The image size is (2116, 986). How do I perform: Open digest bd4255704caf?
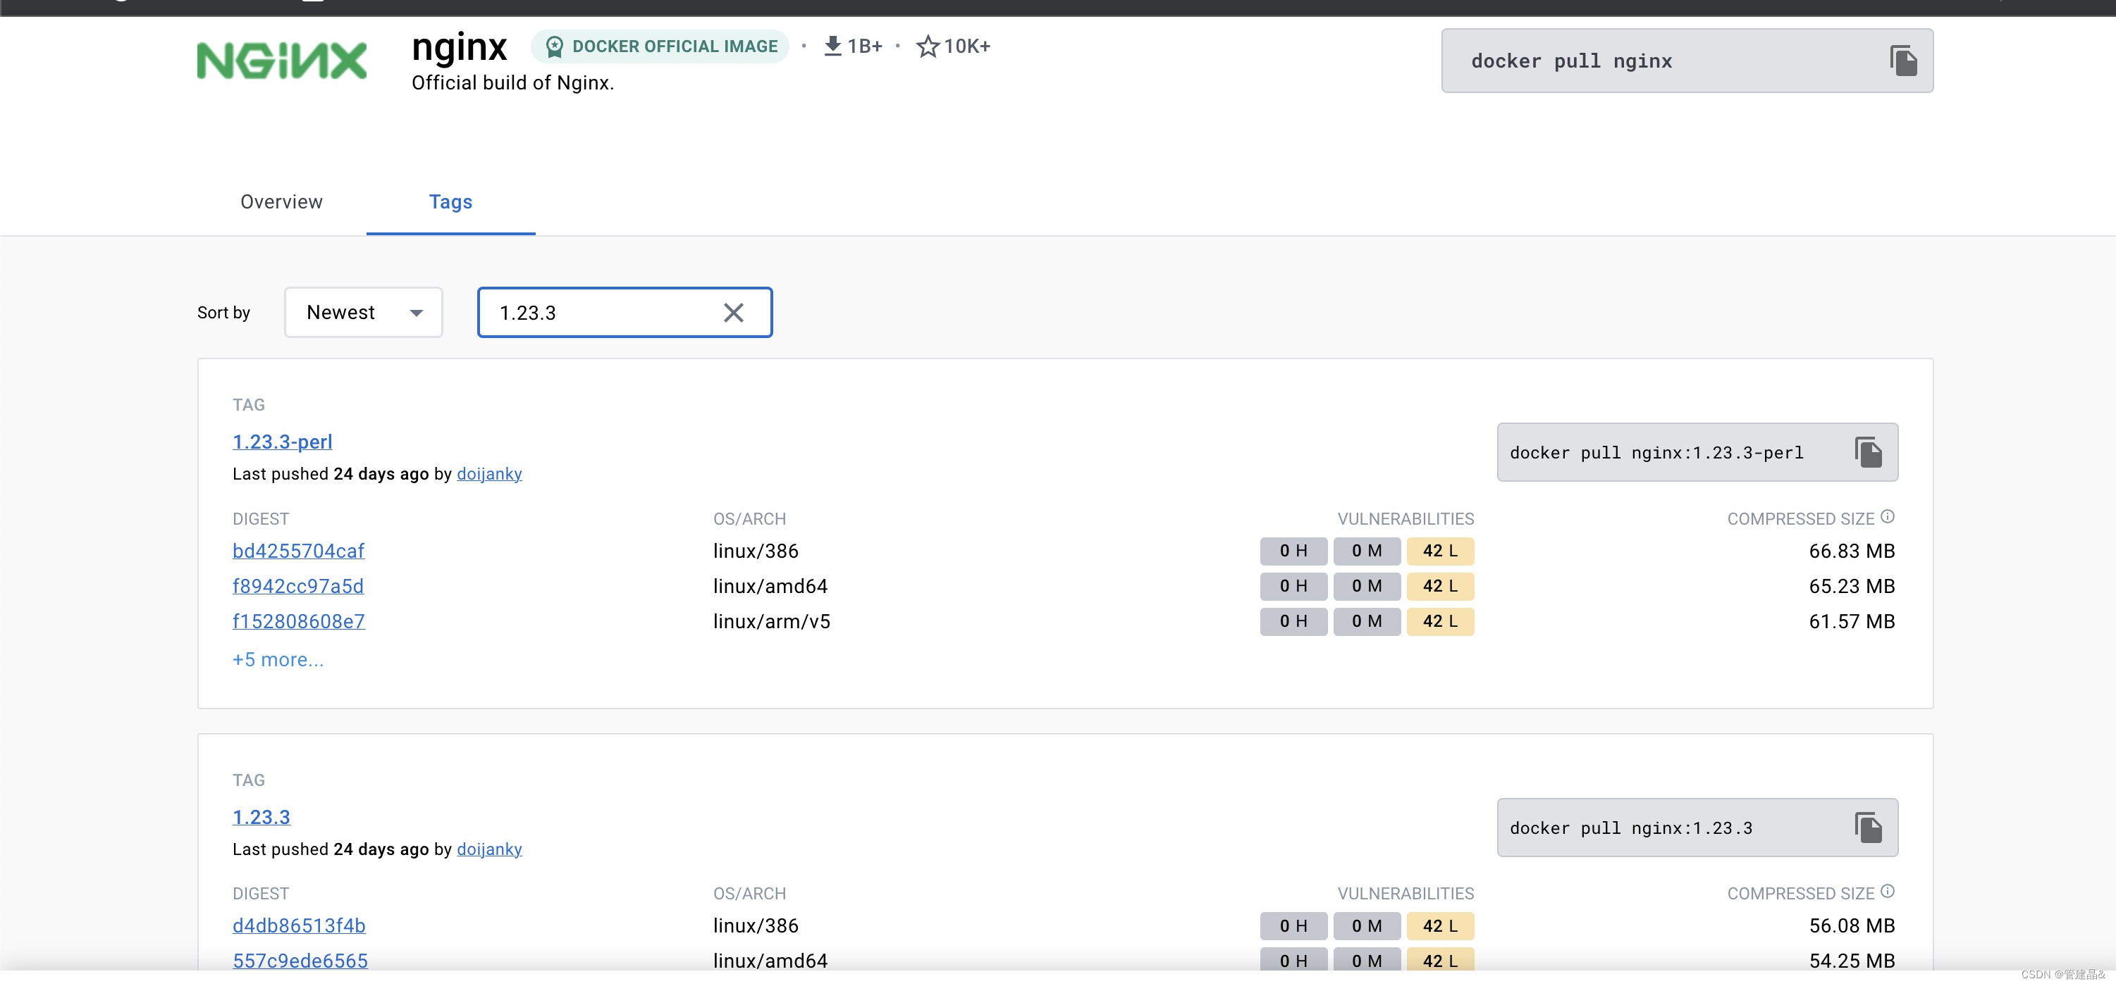298,551
